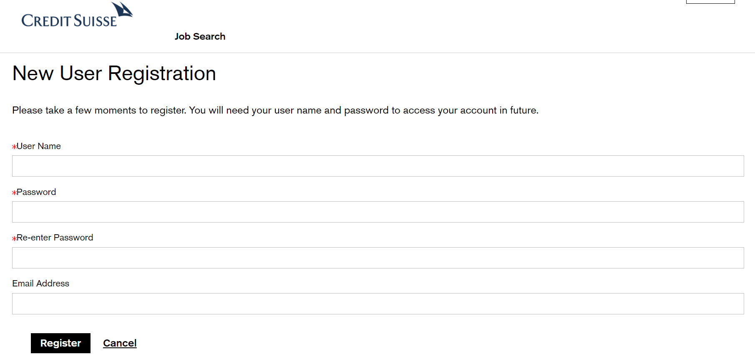Click the Re-enter Password label text
The image size is (755, 362).
55,238
